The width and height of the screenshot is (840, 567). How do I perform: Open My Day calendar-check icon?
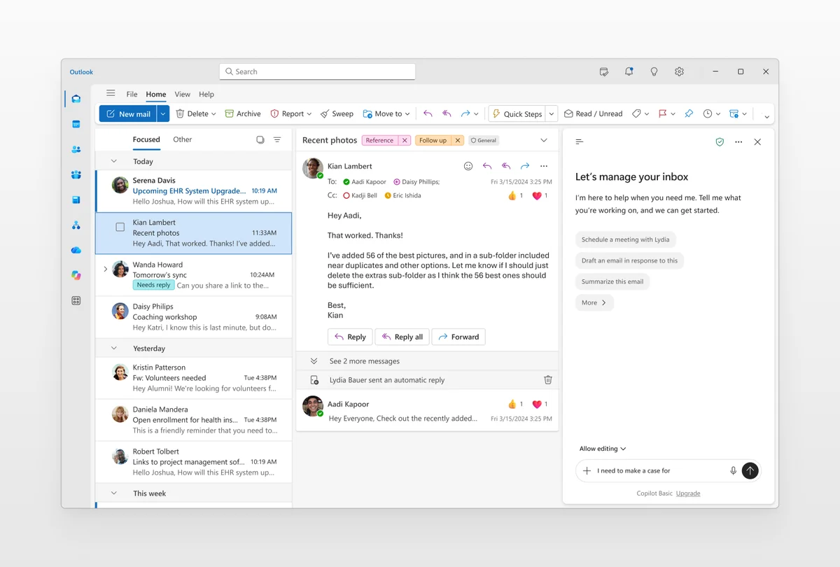point(604,71)
